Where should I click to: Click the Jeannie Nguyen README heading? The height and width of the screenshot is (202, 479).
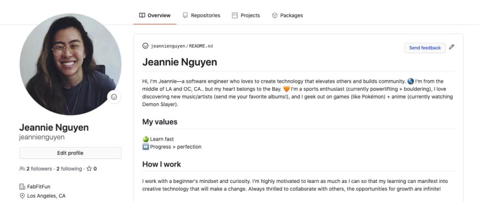180,62
